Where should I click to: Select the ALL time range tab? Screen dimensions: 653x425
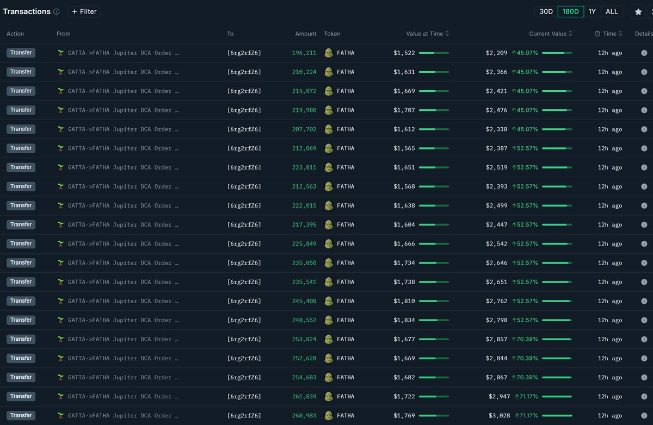click(x=612, y=11)
